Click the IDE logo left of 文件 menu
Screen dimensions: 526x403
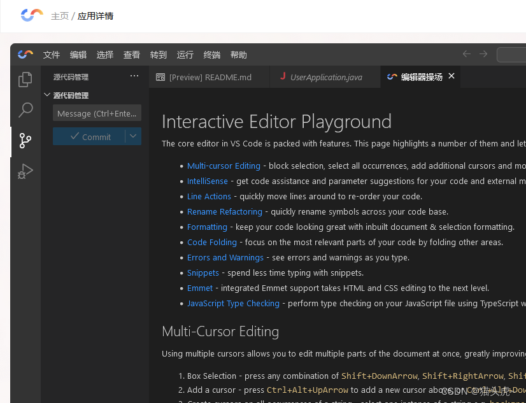25,54
